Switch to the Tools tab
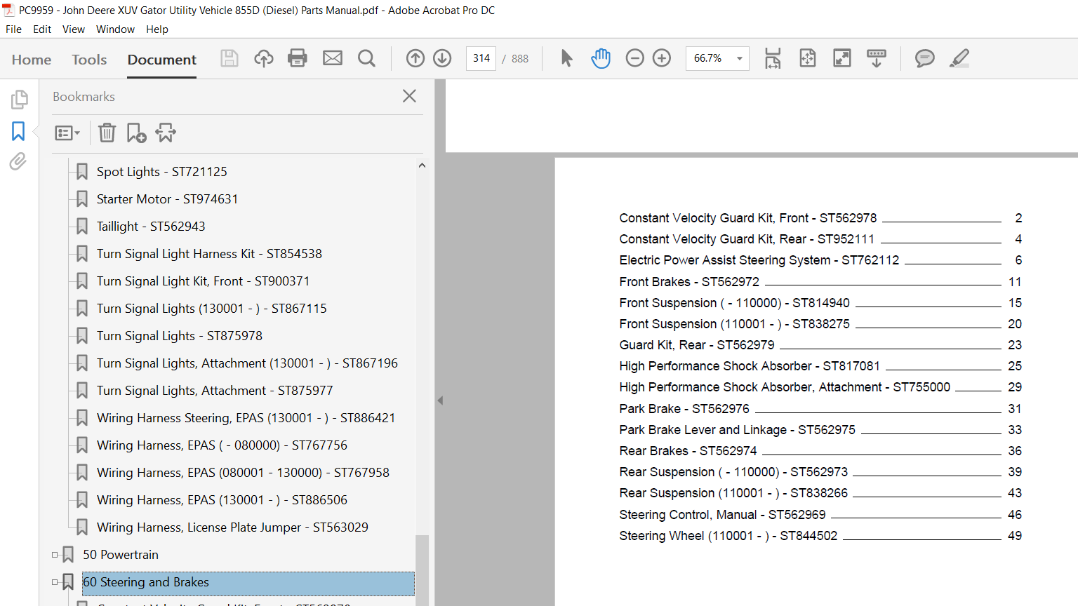The height and width of the screenshot is (606, 1078). tap(89, 60)
